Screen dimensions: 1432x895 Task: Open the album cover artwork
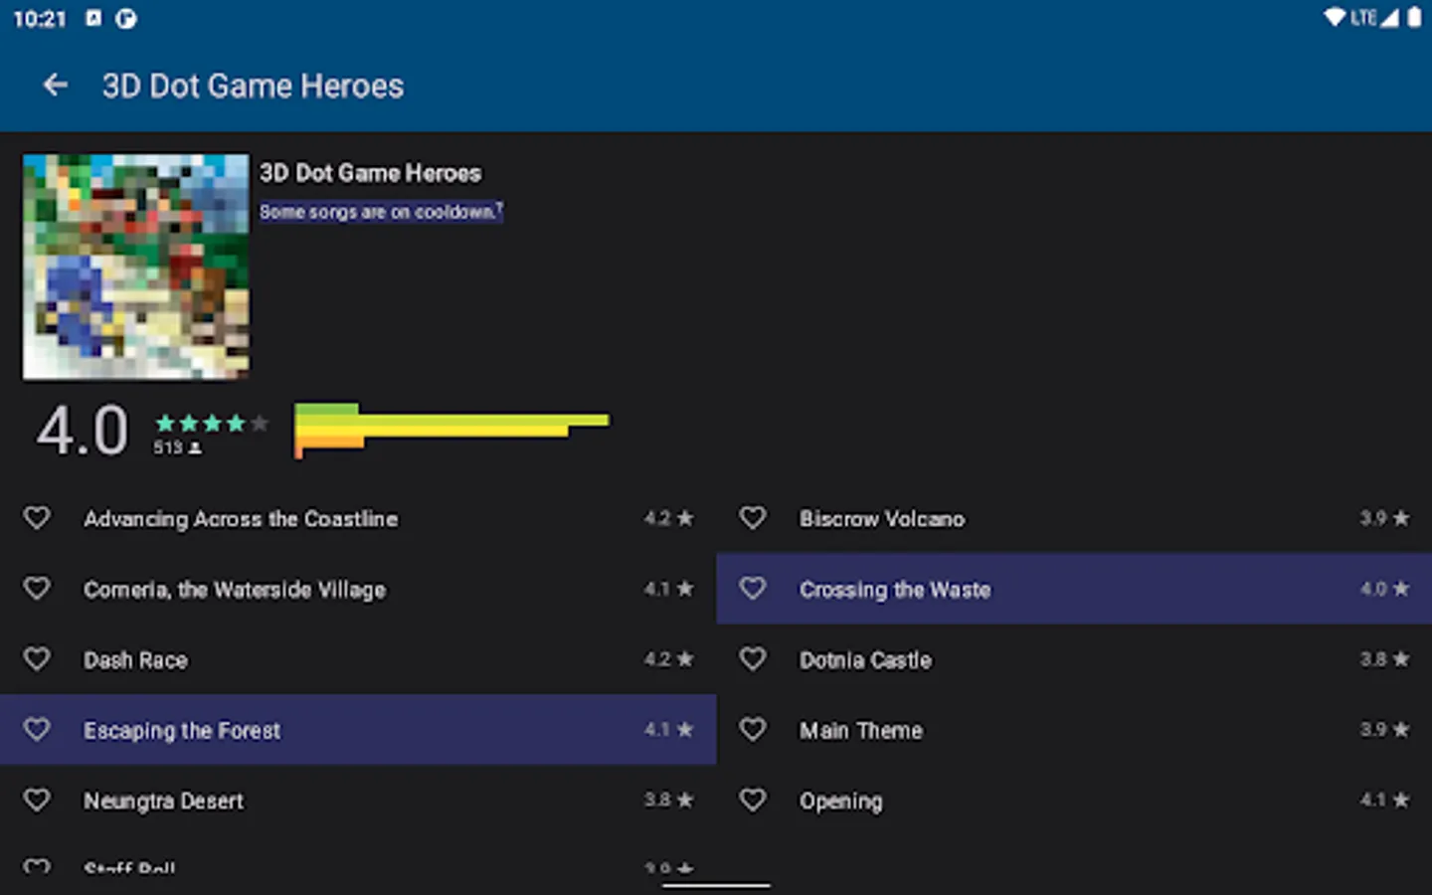click(x=136, y=267)
